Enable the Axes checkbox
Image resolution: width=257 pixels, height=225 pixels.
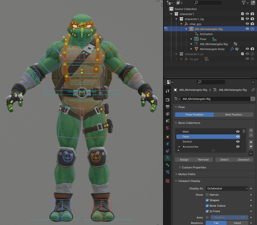pos(207,217)
